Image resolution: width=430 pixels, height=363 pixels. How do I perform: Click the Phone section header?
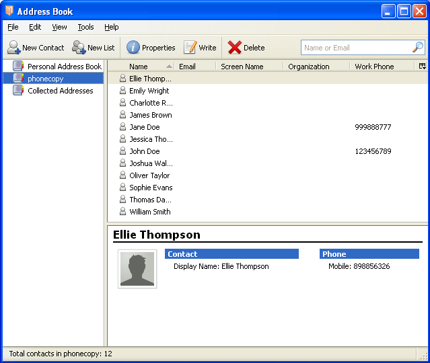coord(369,253)
